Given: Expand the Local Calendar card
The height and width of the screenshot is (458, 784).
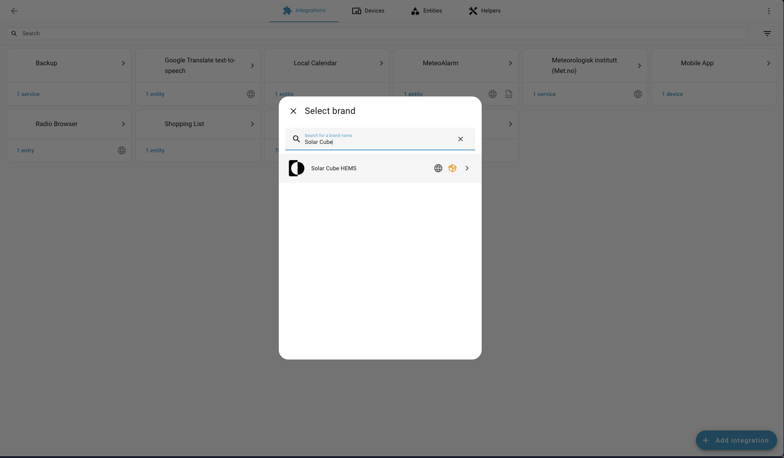Looking at the screenshot, I should pos(381,63).
